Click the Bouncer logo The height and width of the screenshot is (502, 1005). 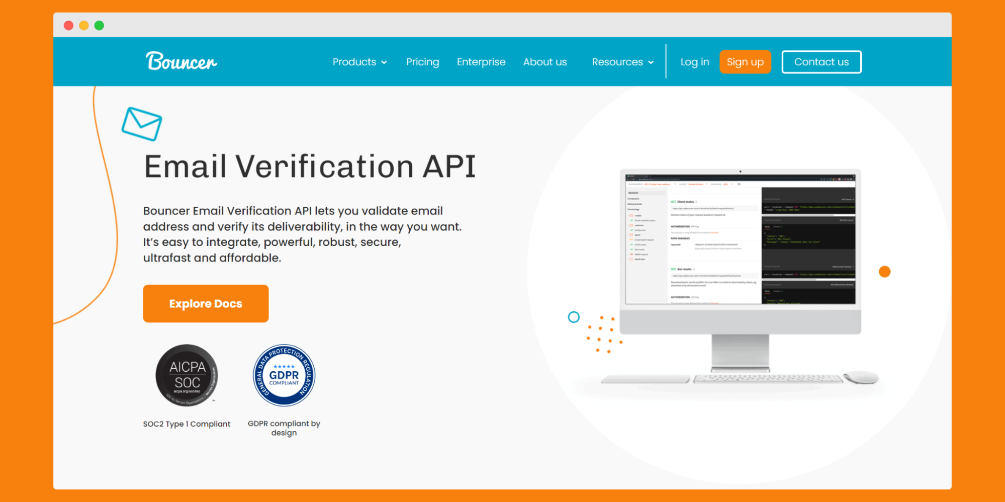181,61
